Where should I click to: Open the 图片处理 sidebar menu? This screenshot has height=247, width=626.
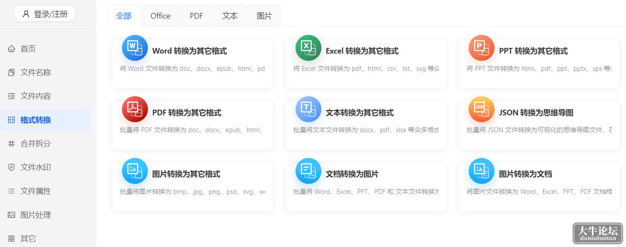(45, 215)
